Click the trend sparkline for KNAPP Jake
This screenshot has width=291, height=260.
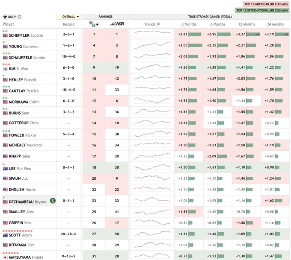pos(152,156)
